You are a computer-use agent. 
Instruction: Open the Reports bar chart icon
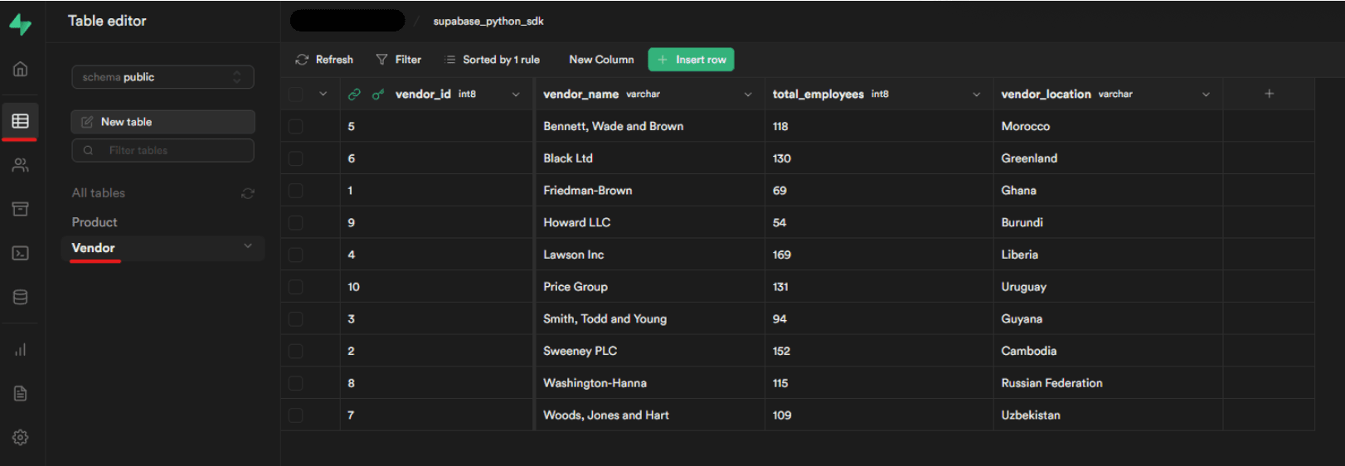tap(21, 350)
